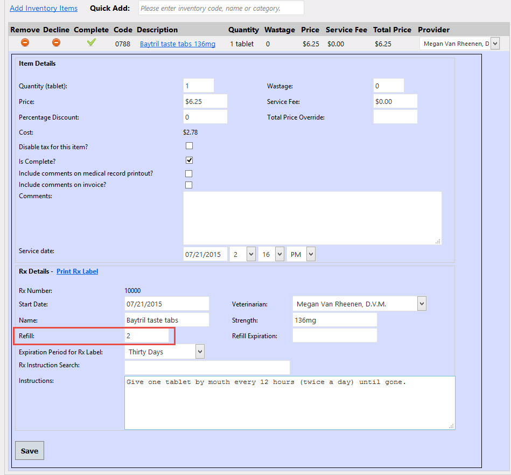The image size is (511, 475).
Task: Open Expiration Period for Rx Label dropdown
Action: tap(200, 352)
